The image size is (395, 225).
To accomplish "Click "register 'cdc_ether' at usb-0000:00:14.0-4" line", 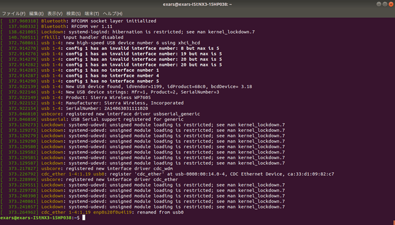I will coord(167,174).
